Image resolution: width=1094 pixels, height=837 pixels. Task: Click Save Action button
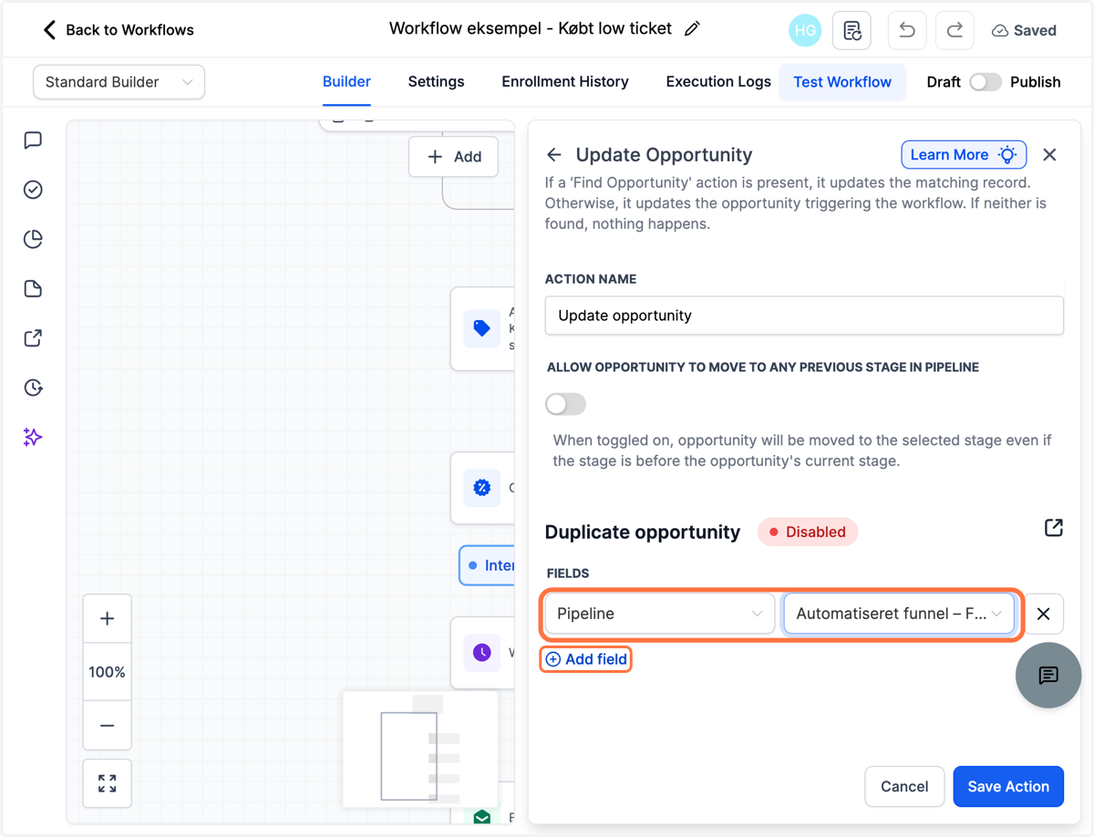click(1008, 786)
